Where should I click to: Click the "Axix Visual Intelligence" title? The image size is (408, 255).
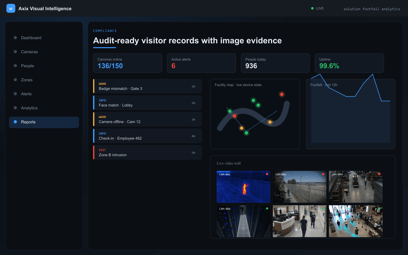[x=45, y=9]
